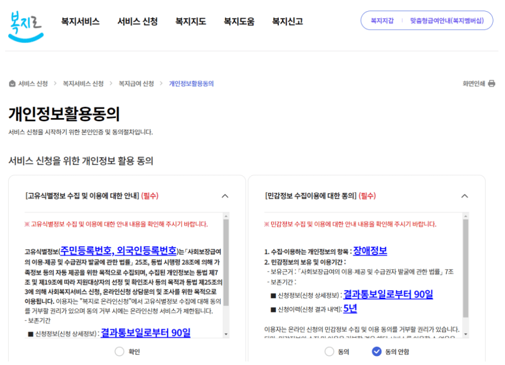Collapse the 고유식별정보 수집 안내 panel
The height and width of the screenshot is (365, 505).
(x=225, y=196)
